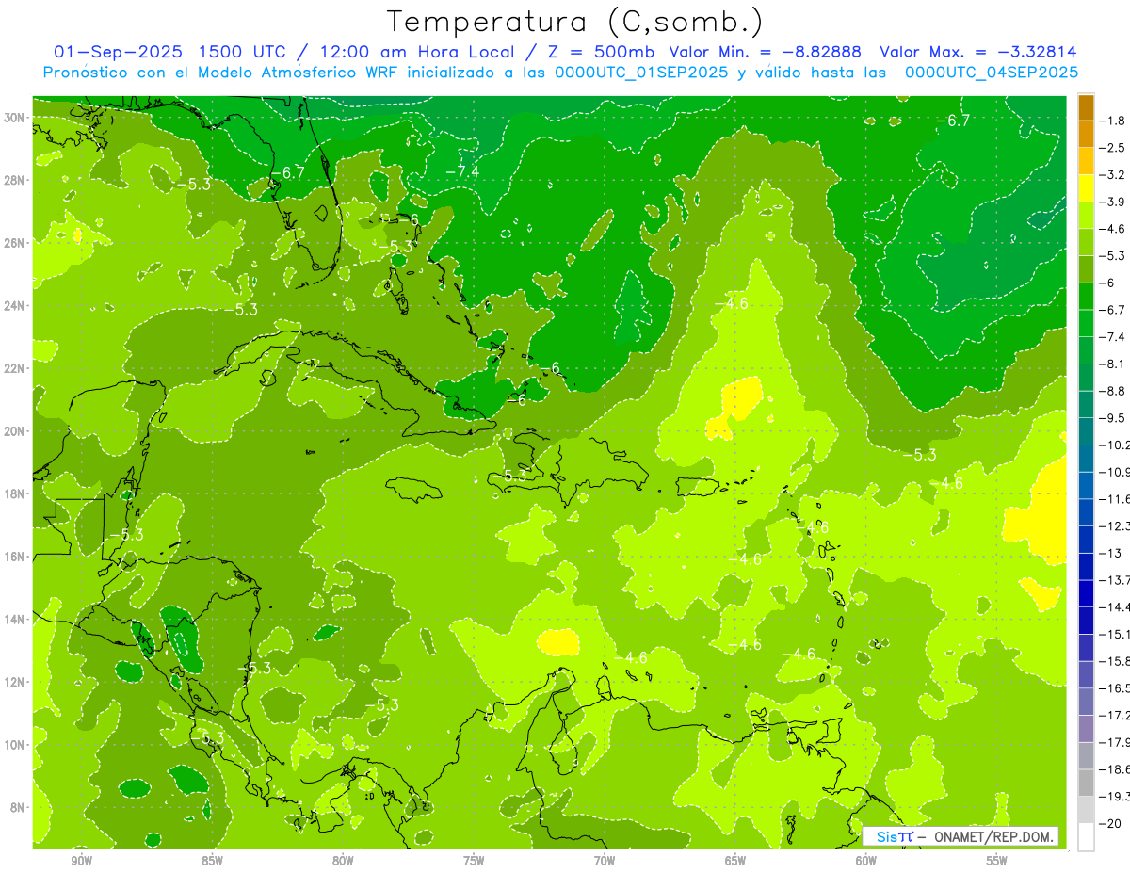Click the "0000UTC_01SEP2025" initialization time
Screen dimensions: 1130x873
(x=640, y=73)
